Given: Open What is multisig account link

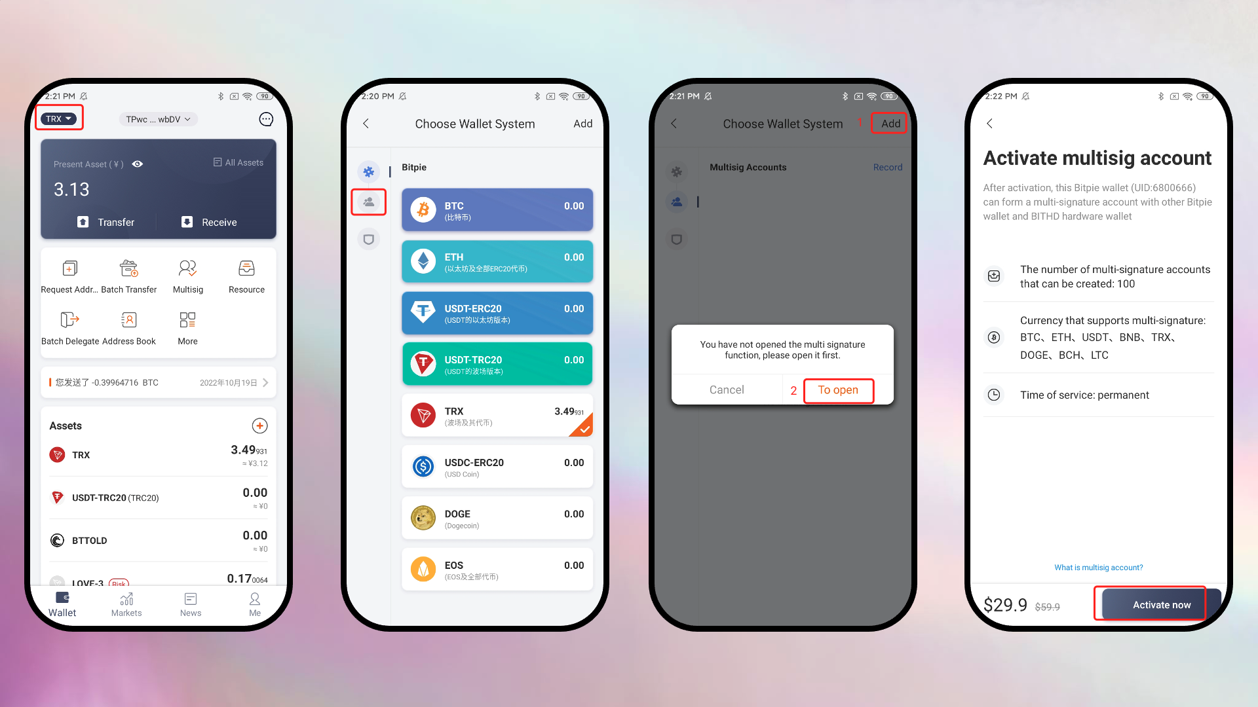Looking at the screenshot, I should click(1099, 567).
